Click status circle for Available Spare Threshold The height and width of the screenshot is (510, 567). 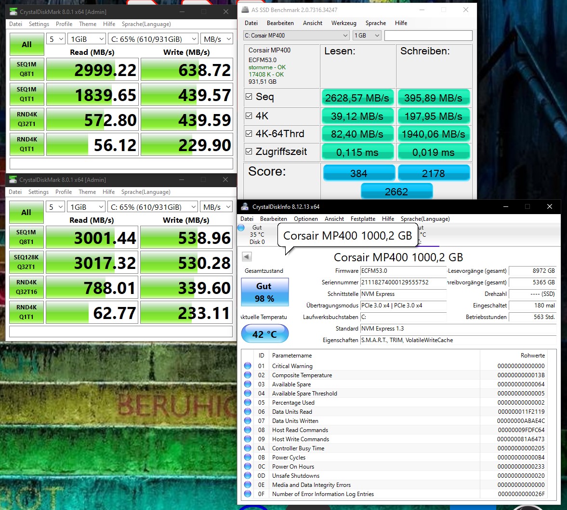click(248, 393)
